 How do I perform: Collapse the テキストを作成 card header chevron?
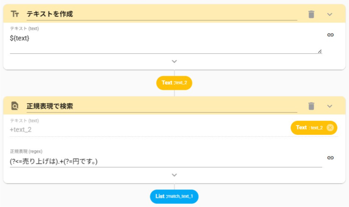(330, 14)
